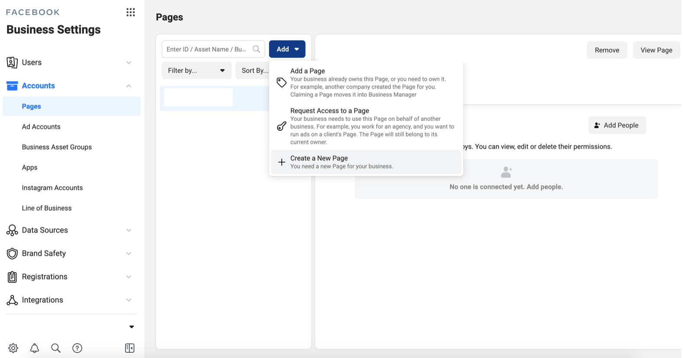Image resolution: width=683 pixels, height=358 pixels.
Task: Click the Business Settings heading
Action: click(53, 30)
